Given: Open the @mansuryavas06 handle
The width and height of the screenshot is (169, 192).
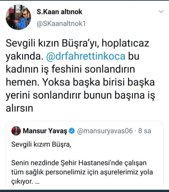Looking at the screenshot, I should point(105,131).
